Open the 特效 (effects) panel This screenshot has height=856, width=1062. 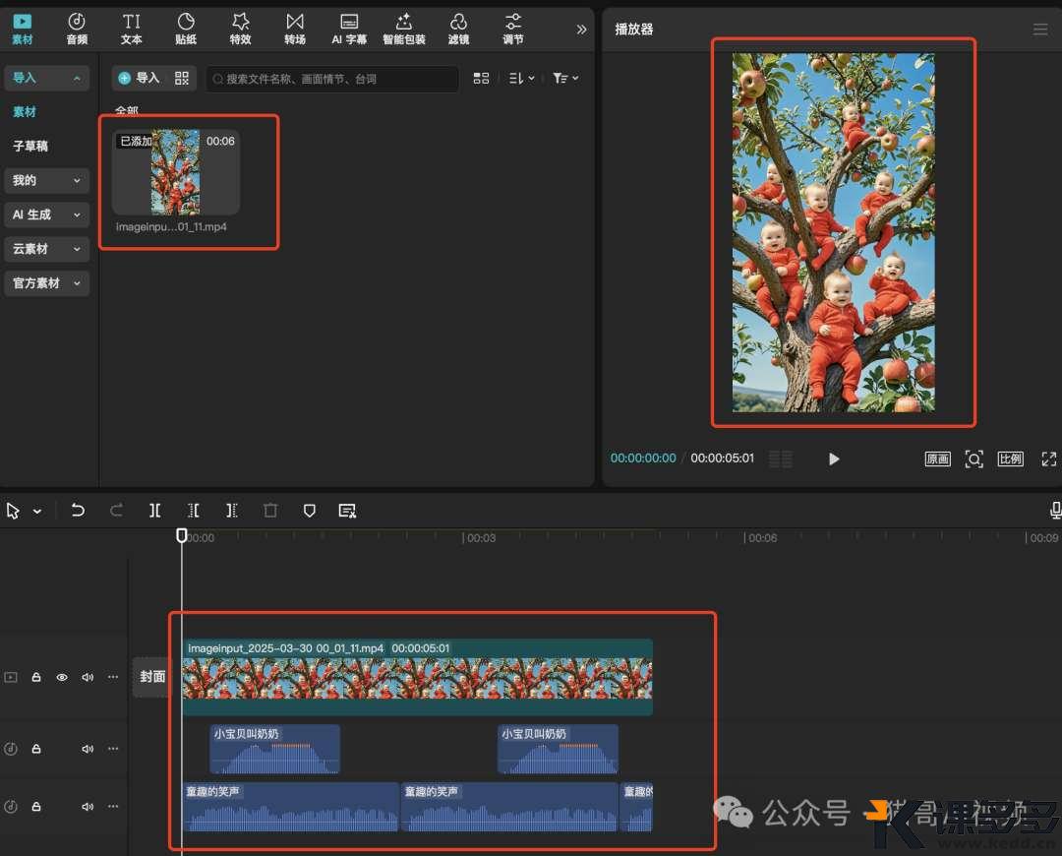240,29
